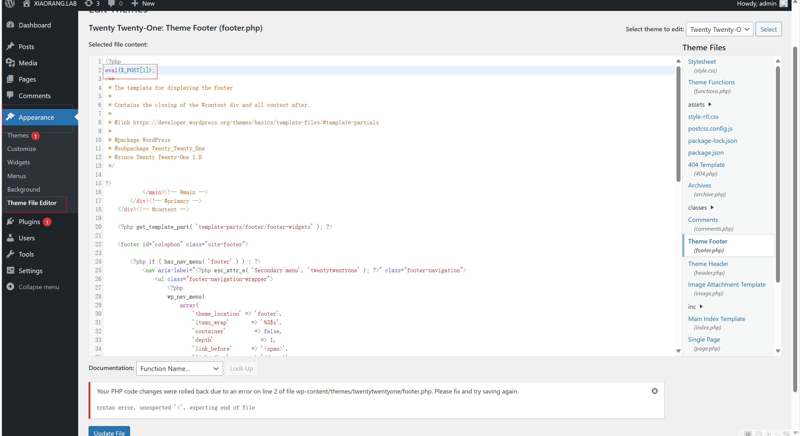Click the eval($_POST[1]) code line
The image size is (800, 436).
(130, 70)
